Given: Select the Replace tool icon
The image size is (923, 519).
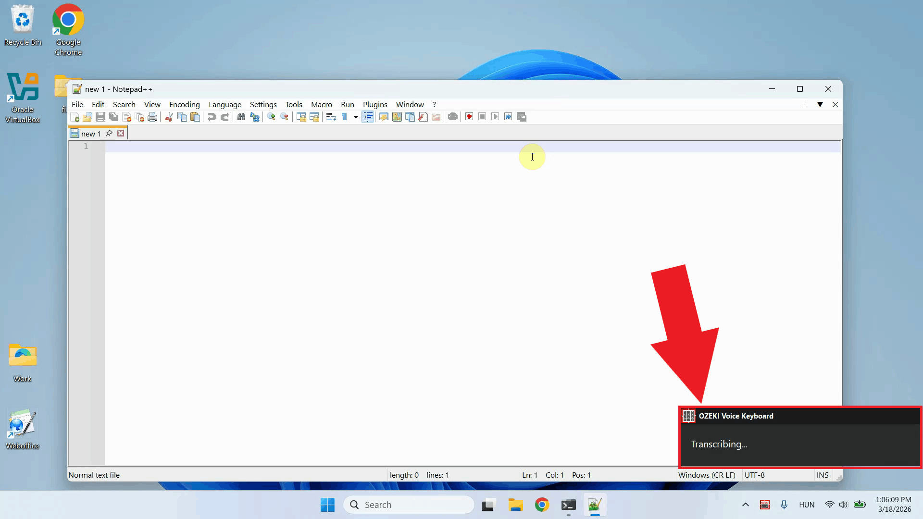Looking at the screenshot, I should (x=254, y=117).
